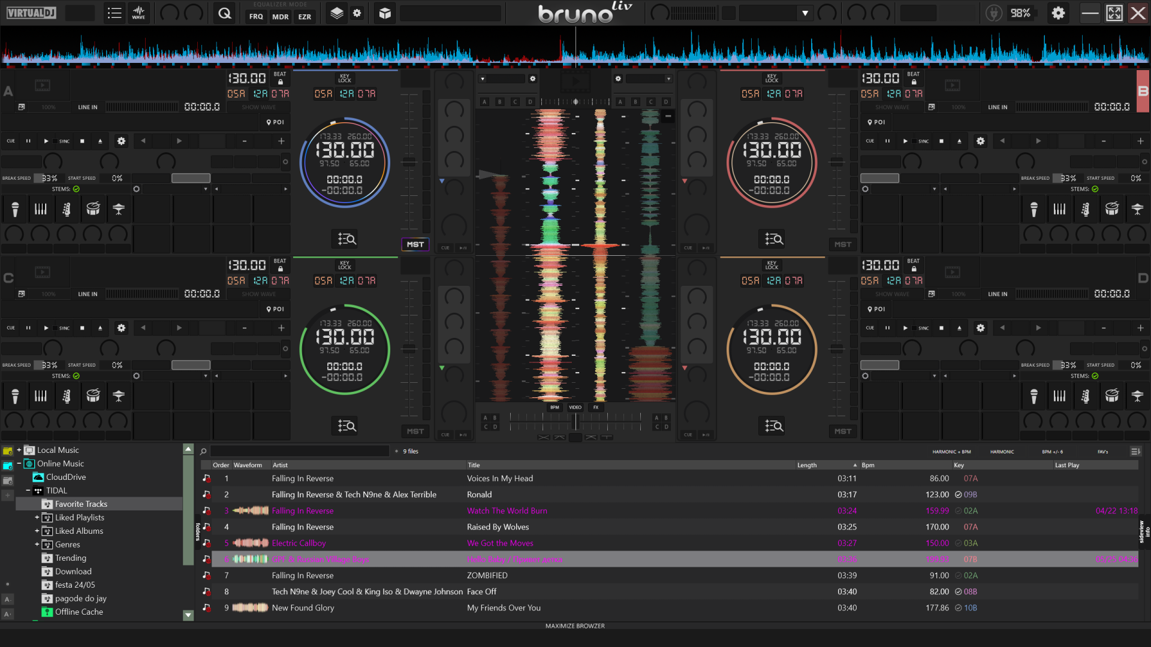Play deck C
This screenshot has width=1151, height=647.
(46, 328)
